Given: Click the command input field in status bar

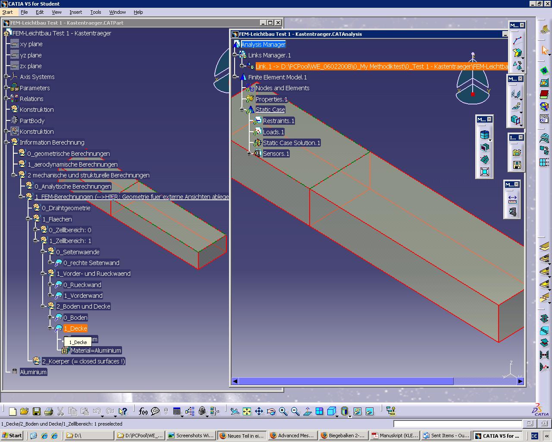Looking at the screenshot, I should tap(458, 424).
